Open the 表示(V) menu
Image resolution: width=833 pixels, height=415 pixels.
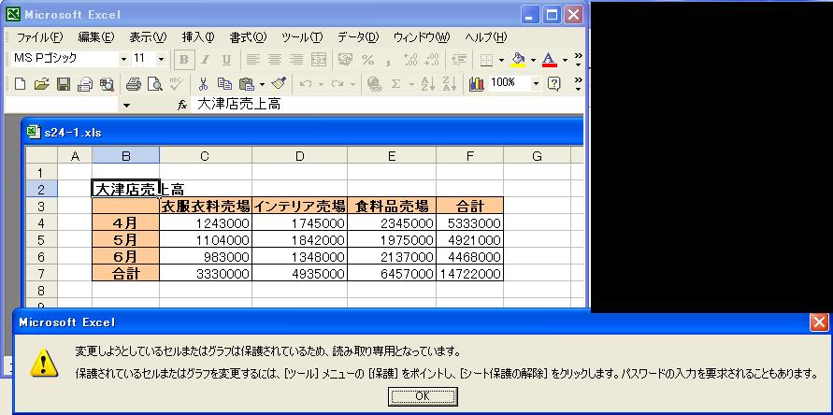(x=148, y=37)
